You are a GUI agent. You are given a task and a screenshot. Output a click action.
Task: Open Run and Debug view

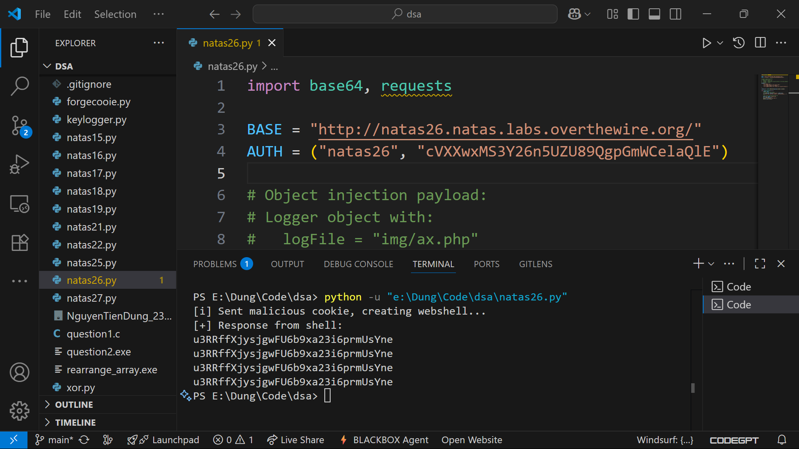pos(19,164)
